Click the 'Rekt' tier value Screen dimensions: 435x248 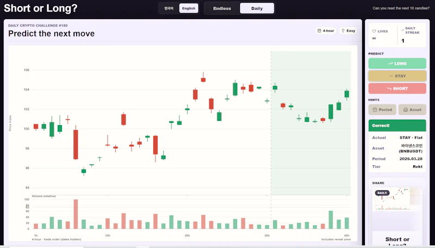point(418,167)
